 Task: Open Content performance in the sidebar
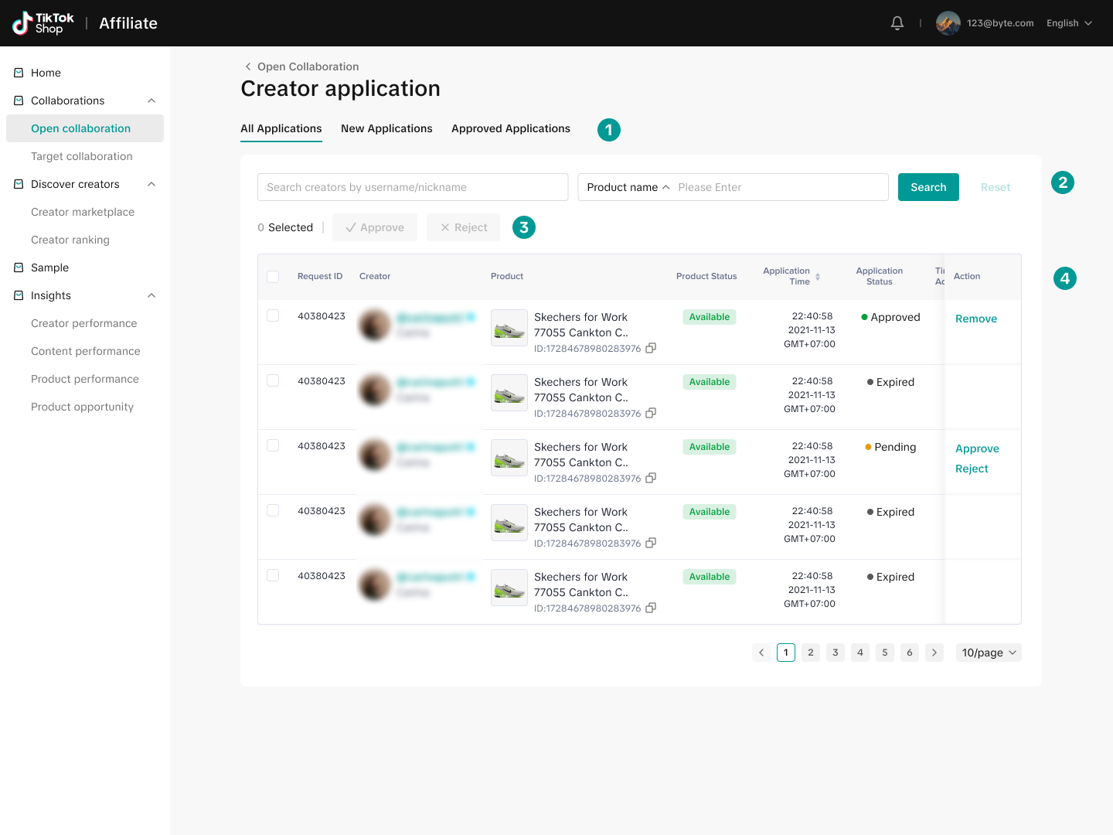85,351
